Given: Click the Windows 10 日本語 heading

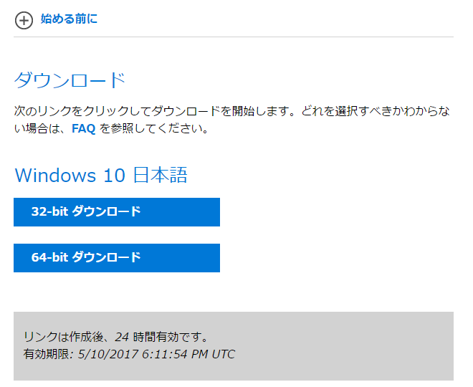Looking at the screenshot, I should click(x=101, y=175).
